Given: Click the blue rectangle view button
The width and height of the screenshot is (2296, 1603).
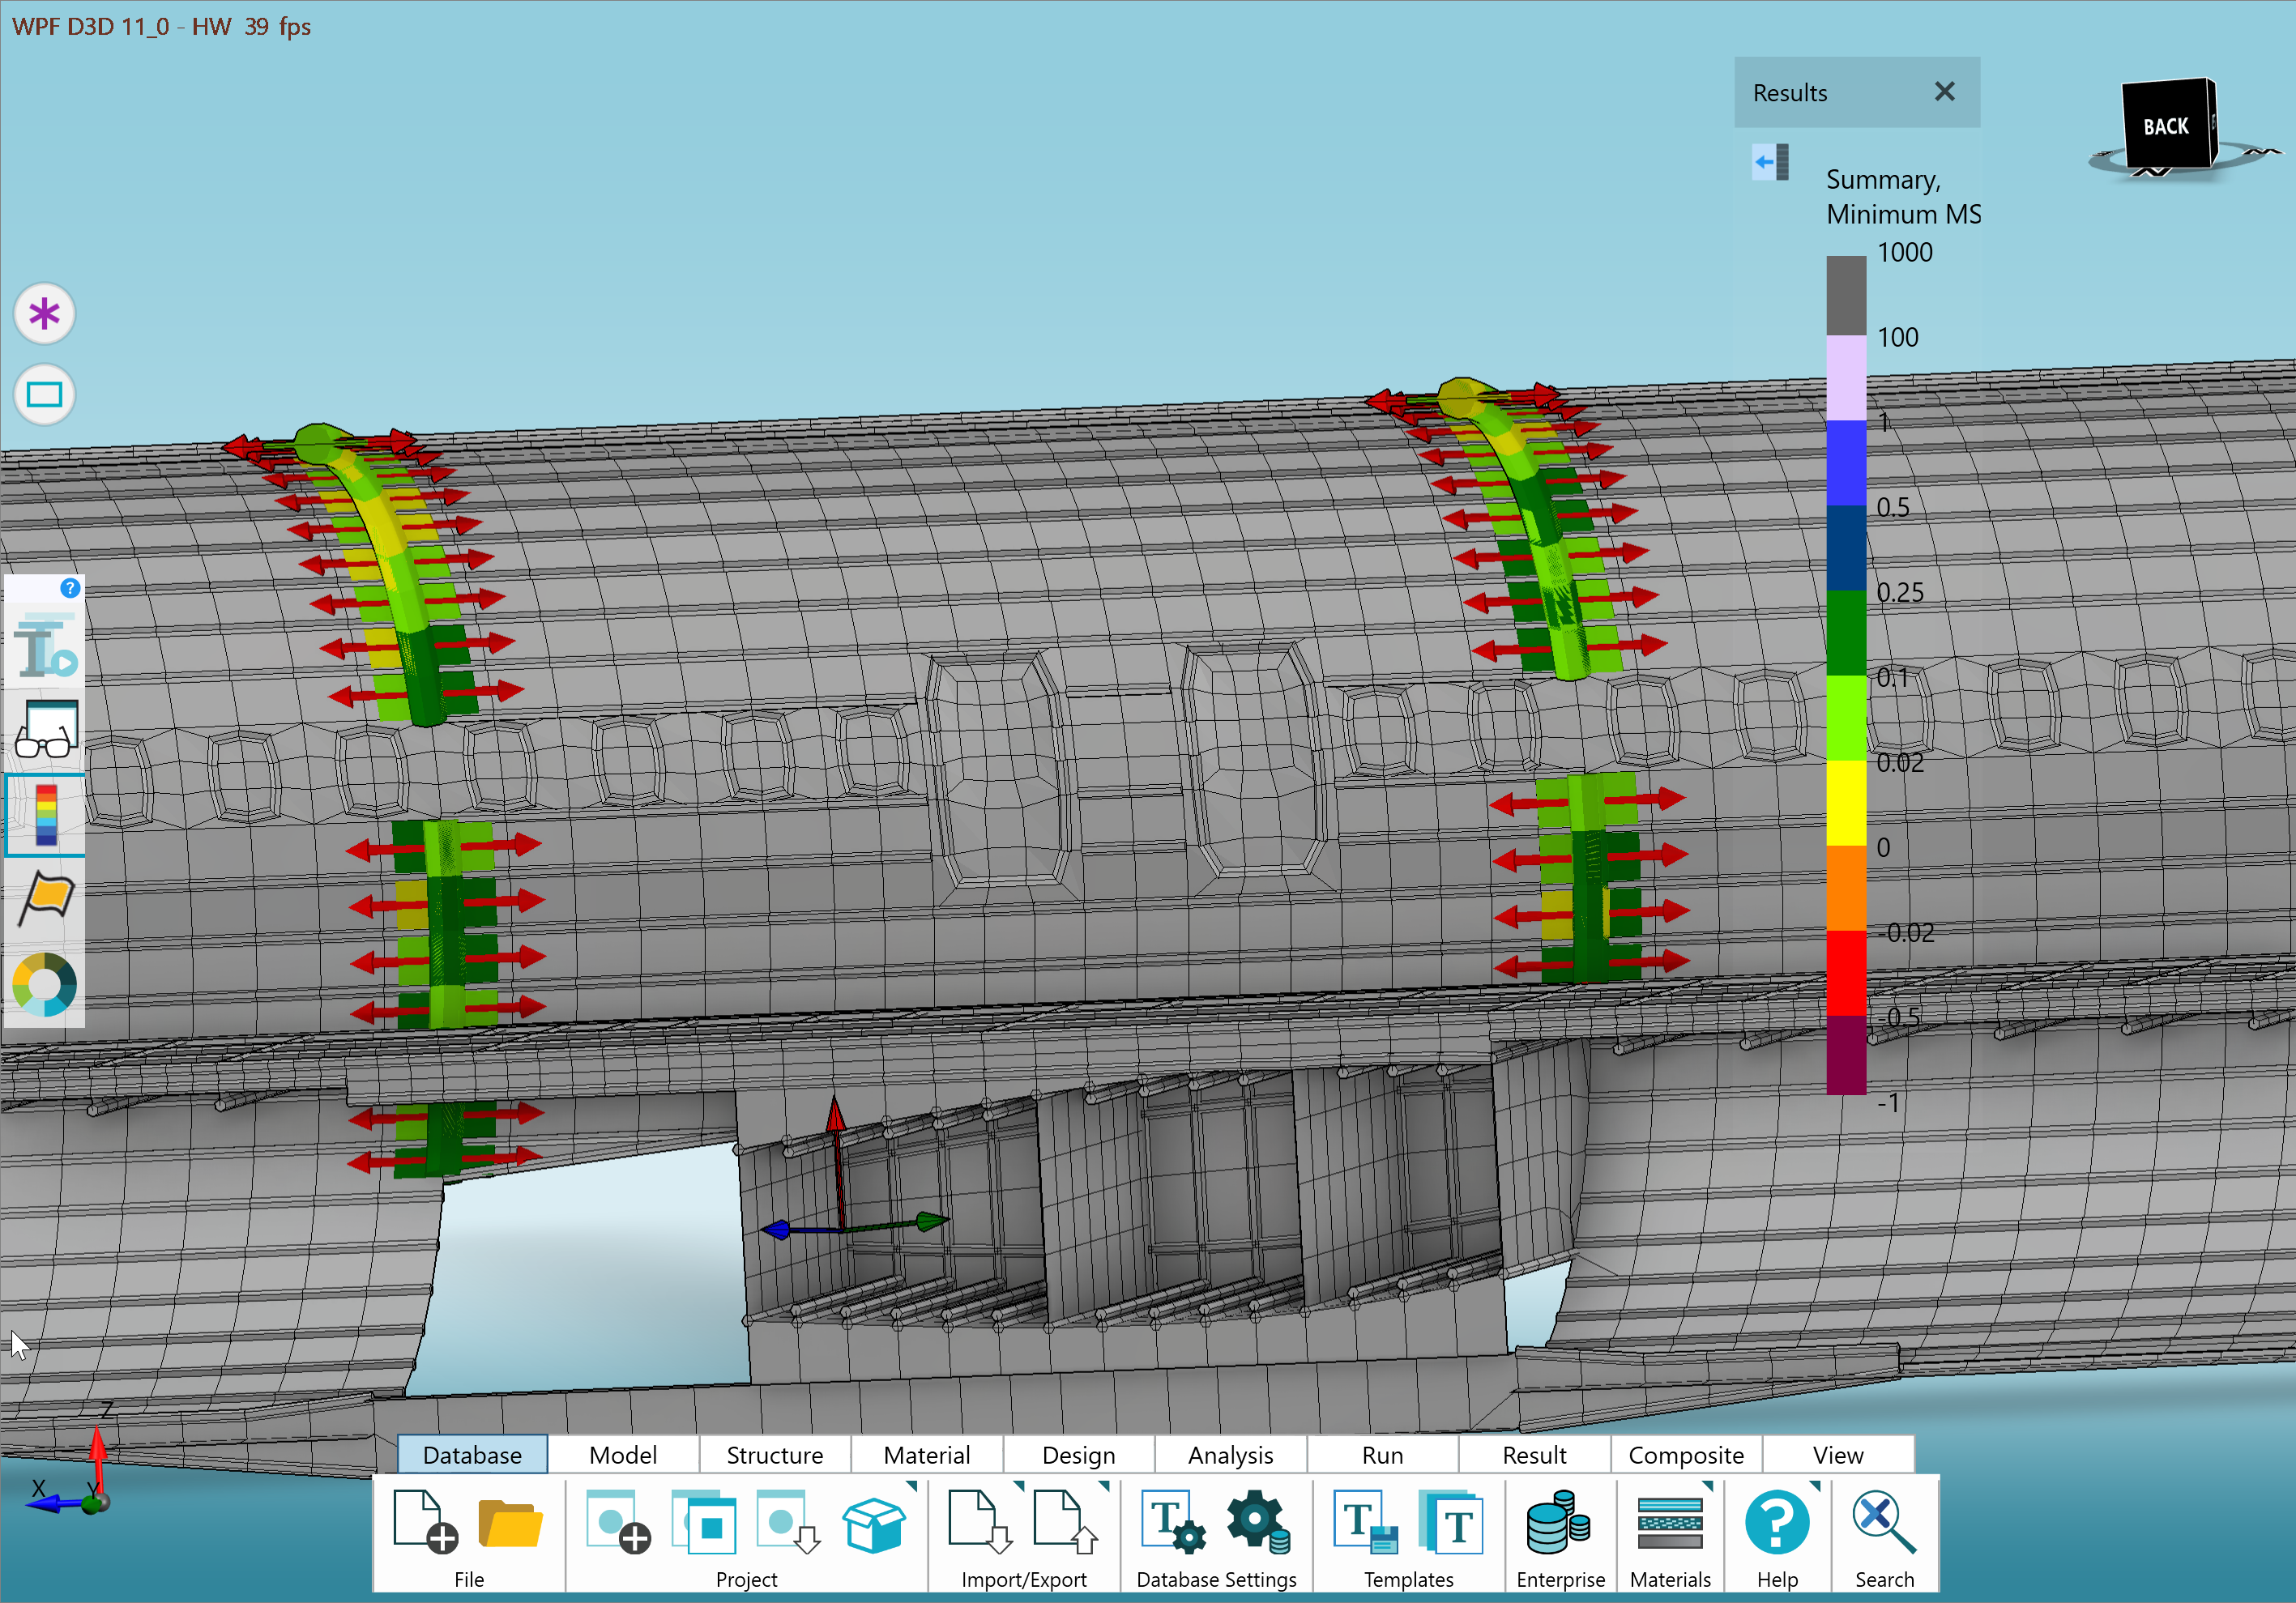Looking at the screenshot, I should (44, 395).
